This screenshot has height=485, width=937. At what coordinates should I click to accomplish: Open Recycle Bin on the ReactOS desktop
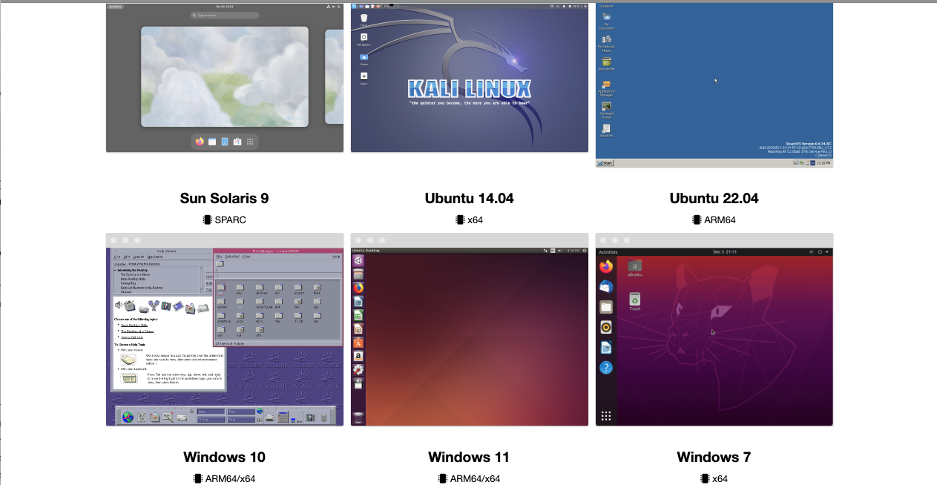pyautogui.click(x=606, y=63)
